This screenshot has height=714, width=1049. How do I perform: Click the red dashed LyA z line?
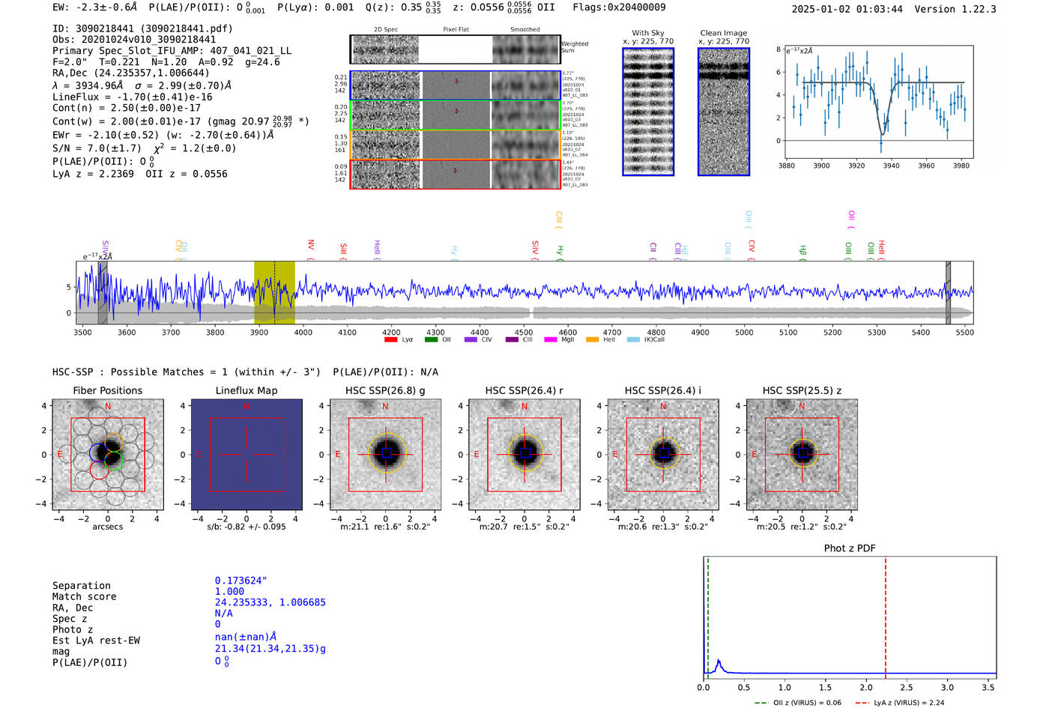tap(886, 618)
